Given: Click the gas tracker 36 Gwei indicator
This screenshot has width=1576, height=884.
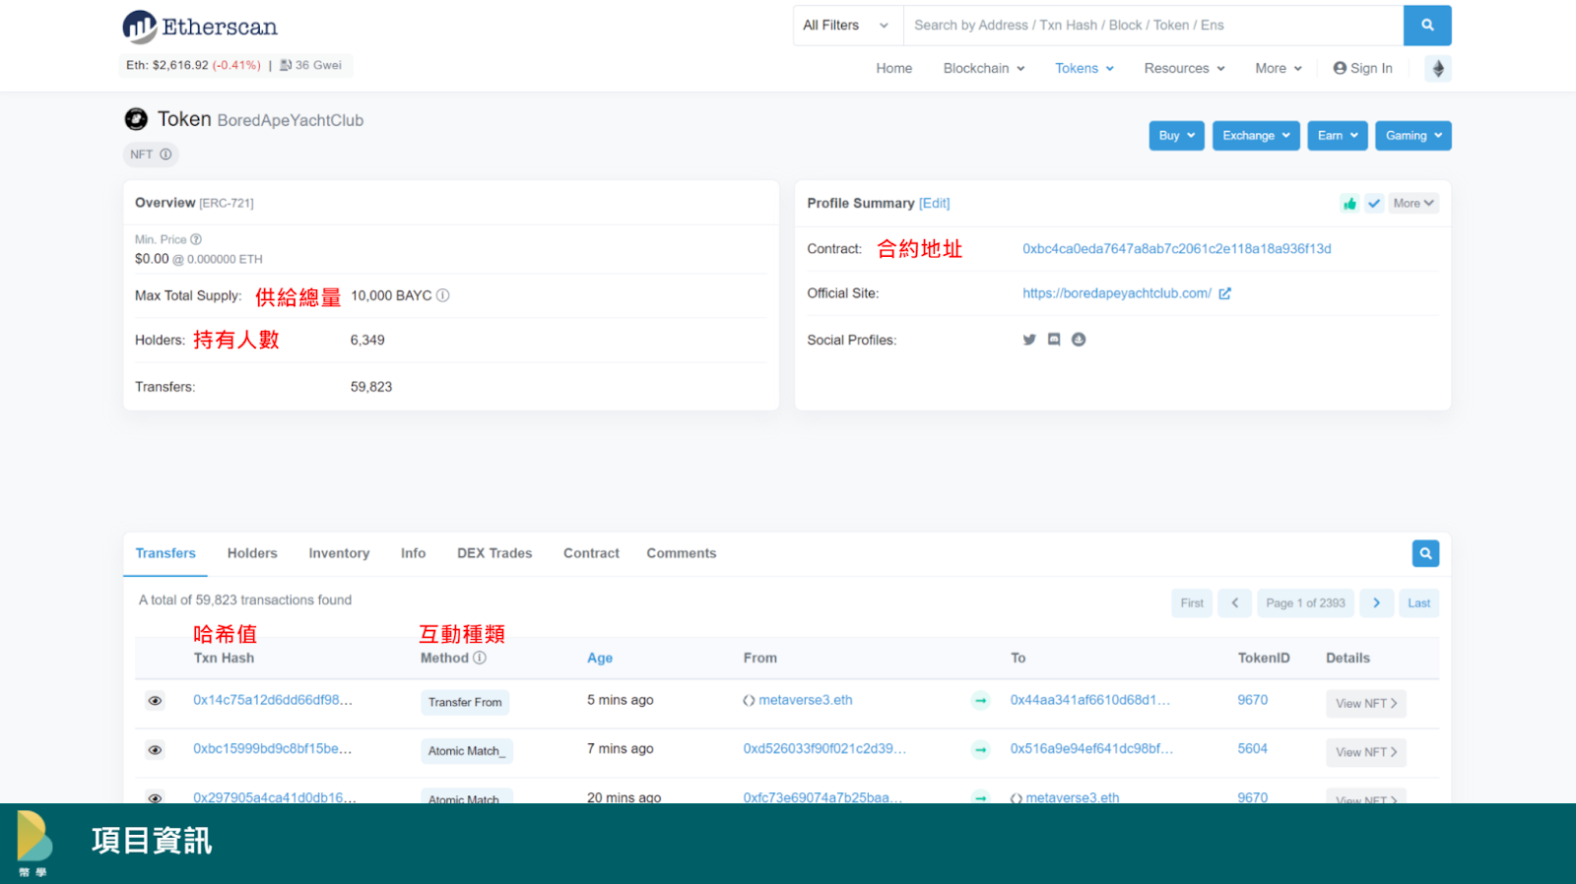Looking at the screenshot, I should [311, 65].
